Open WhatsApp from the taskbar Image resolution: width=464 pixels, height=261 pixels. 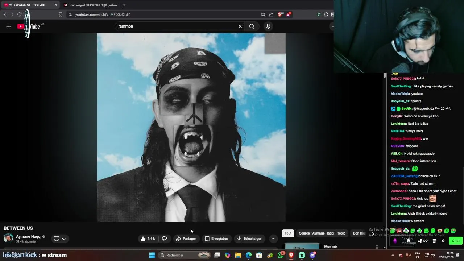click(x=281, y=255)
